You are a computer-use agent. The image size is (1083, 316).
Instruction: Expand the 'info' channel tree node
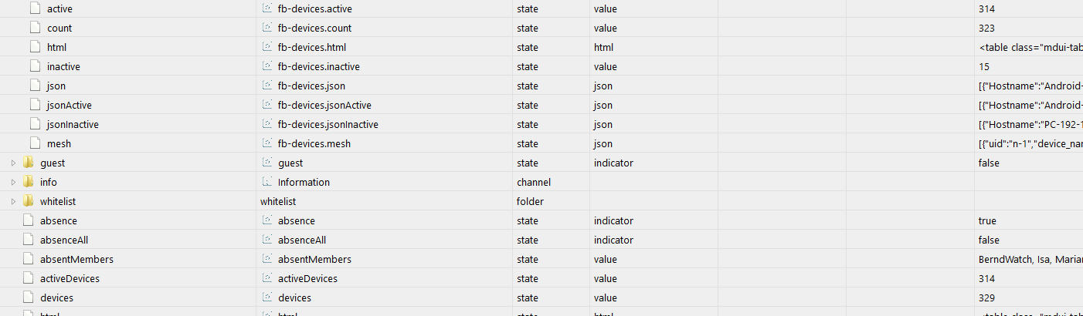tap(12, 182)
